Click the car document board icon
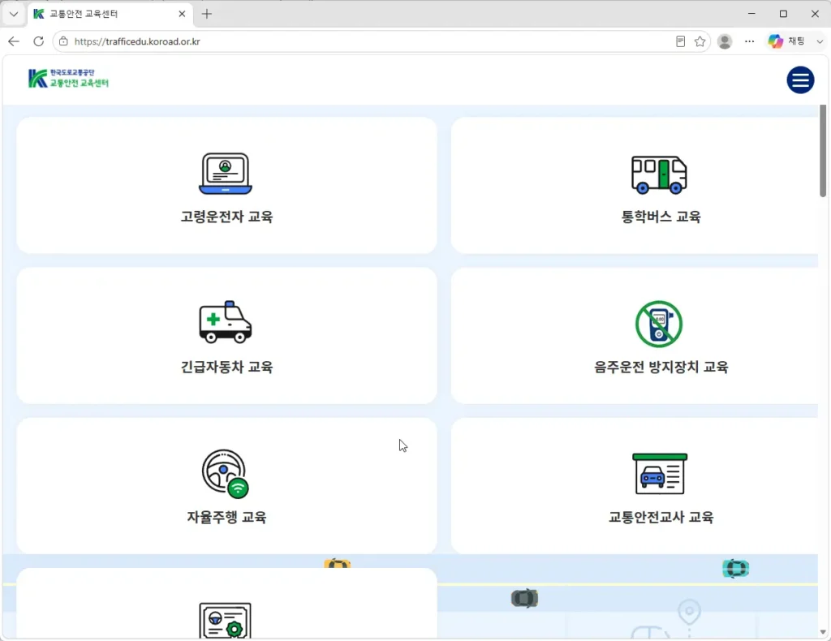This screenshot has height=641, width=831. 659,474
